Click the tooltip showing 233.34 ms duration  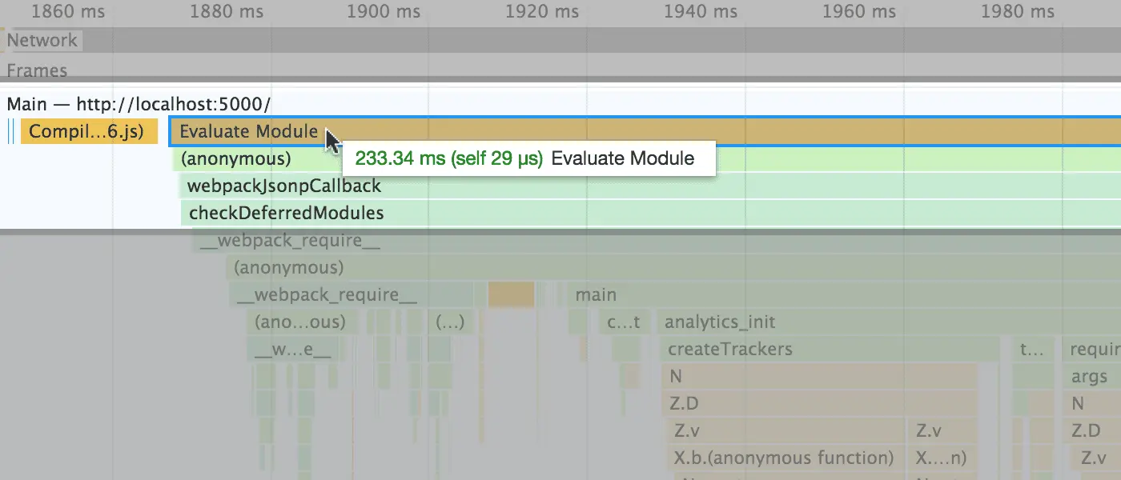click(x=528, y=158)
